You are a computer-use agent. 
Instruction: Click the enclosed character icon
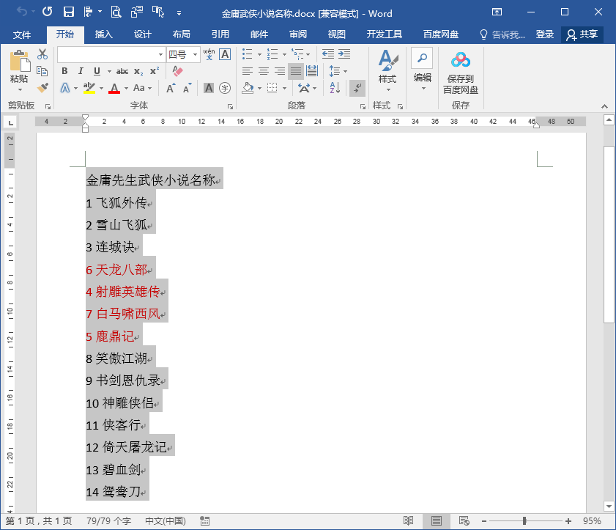coord(225,88)
